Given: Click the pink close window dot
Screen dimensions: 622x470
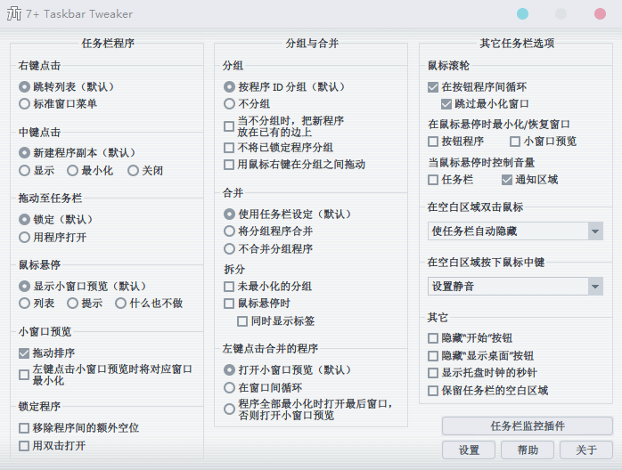Looking at the screenshot, I should (x=600, y=14).
